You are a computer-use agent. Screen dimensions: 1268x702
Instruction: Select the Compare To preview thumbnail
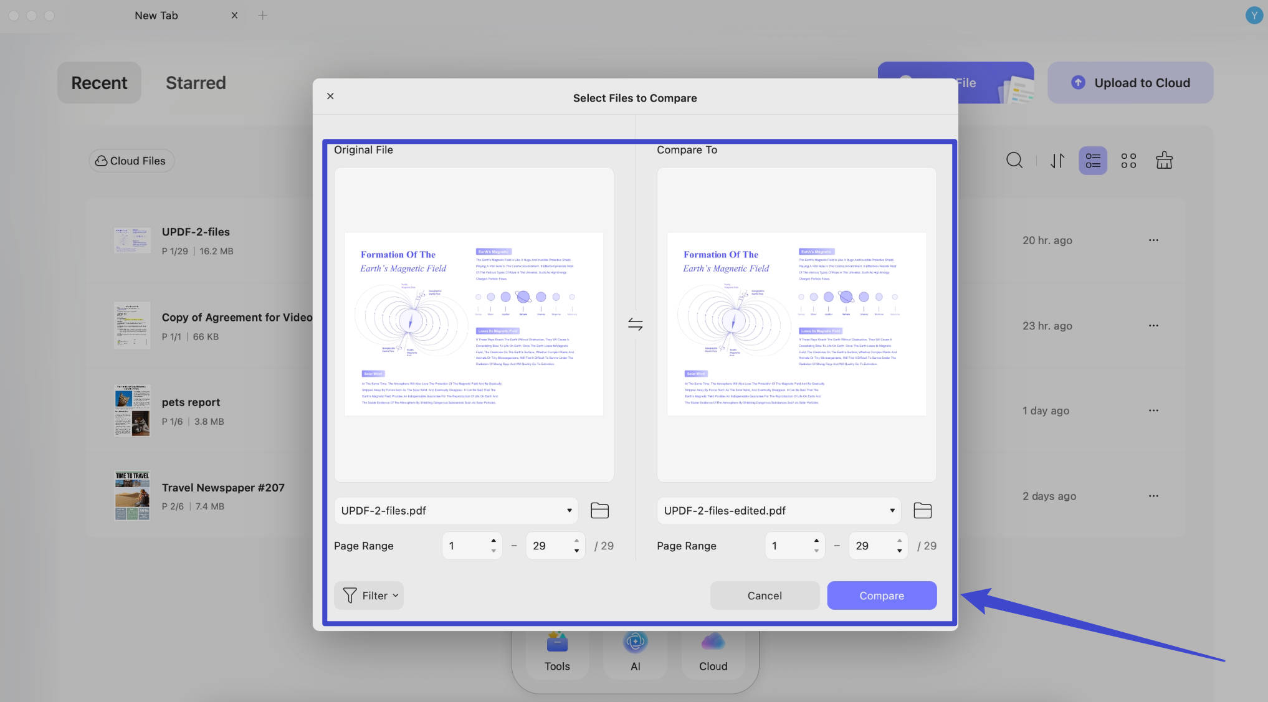point(797,324)
